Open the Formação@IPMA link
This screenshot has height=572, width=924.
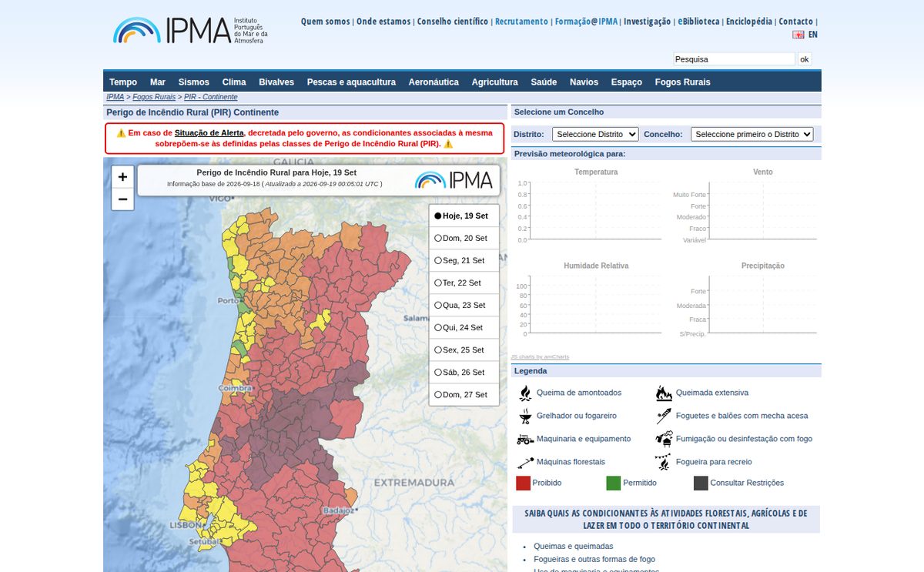pos(586,22)
